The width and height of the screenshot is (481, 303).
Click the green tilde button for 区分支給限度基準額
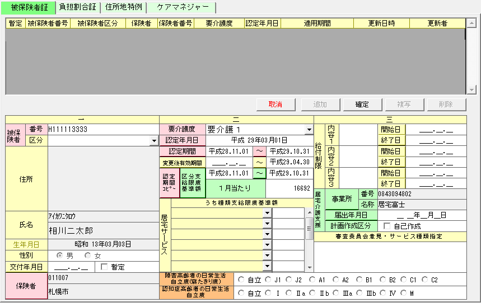click(x=260, y=173)
